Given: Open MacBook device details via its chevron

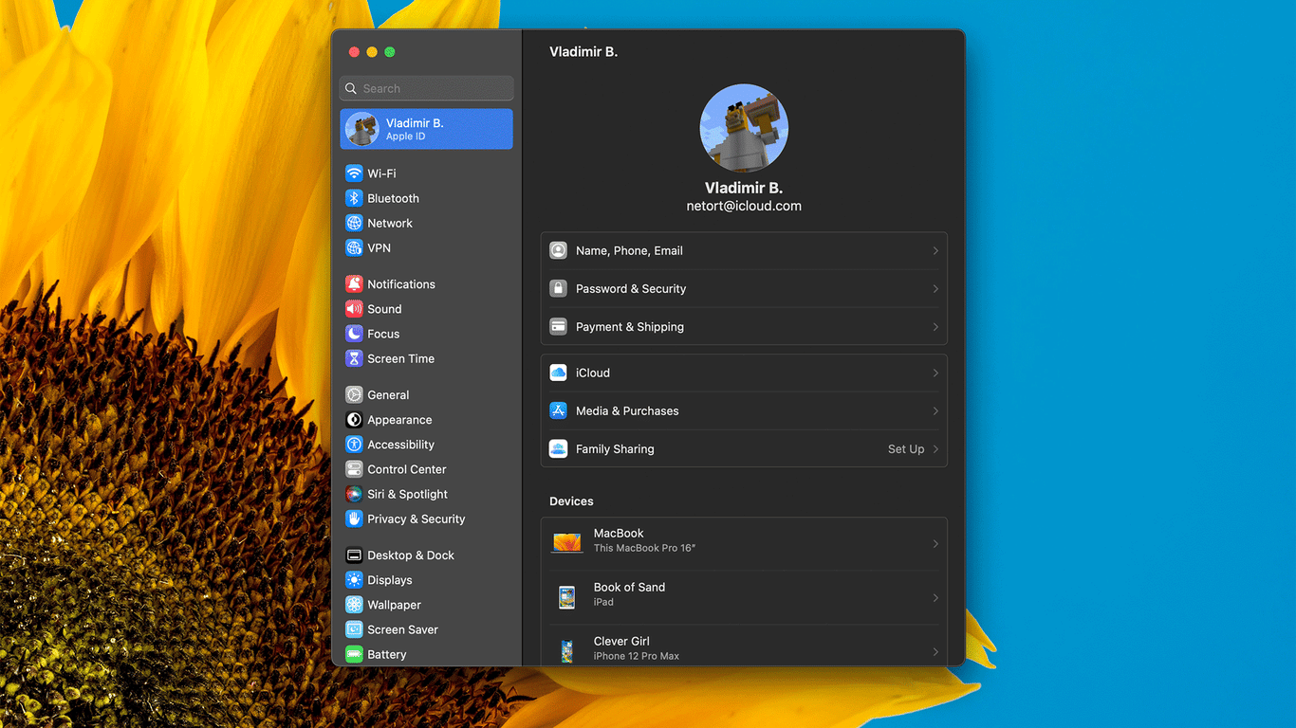Looking at the screenshot, I should tap(935, 544).
